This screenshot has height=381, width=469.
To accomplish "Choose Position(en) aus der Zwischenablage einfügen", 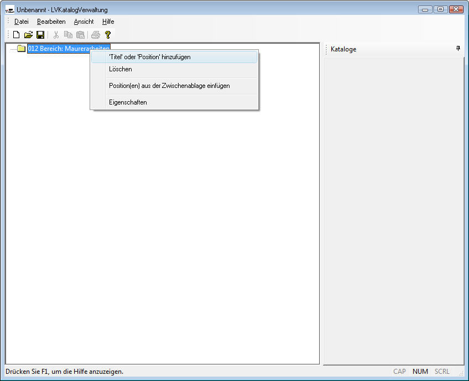I will pos(174,86).
